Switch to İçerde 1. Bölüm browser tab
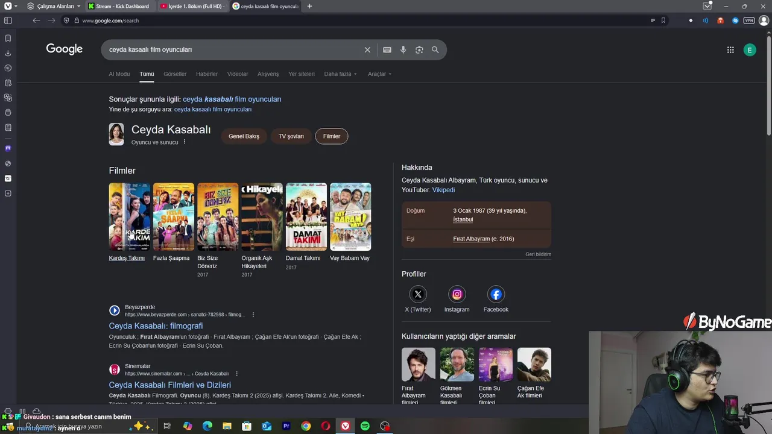 [x=192, y=6]
